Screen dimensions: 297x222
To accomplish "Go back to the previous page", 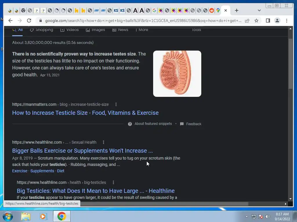I will click(10, 21).
